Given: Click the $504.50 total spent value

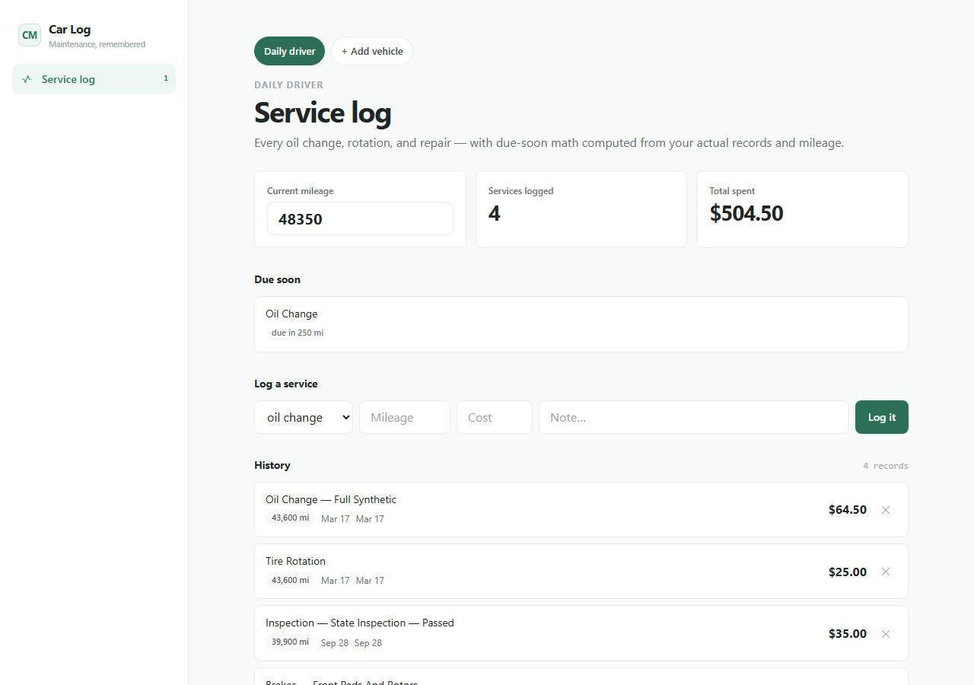Looking at the screenshot, I should (x=746, y=213).
